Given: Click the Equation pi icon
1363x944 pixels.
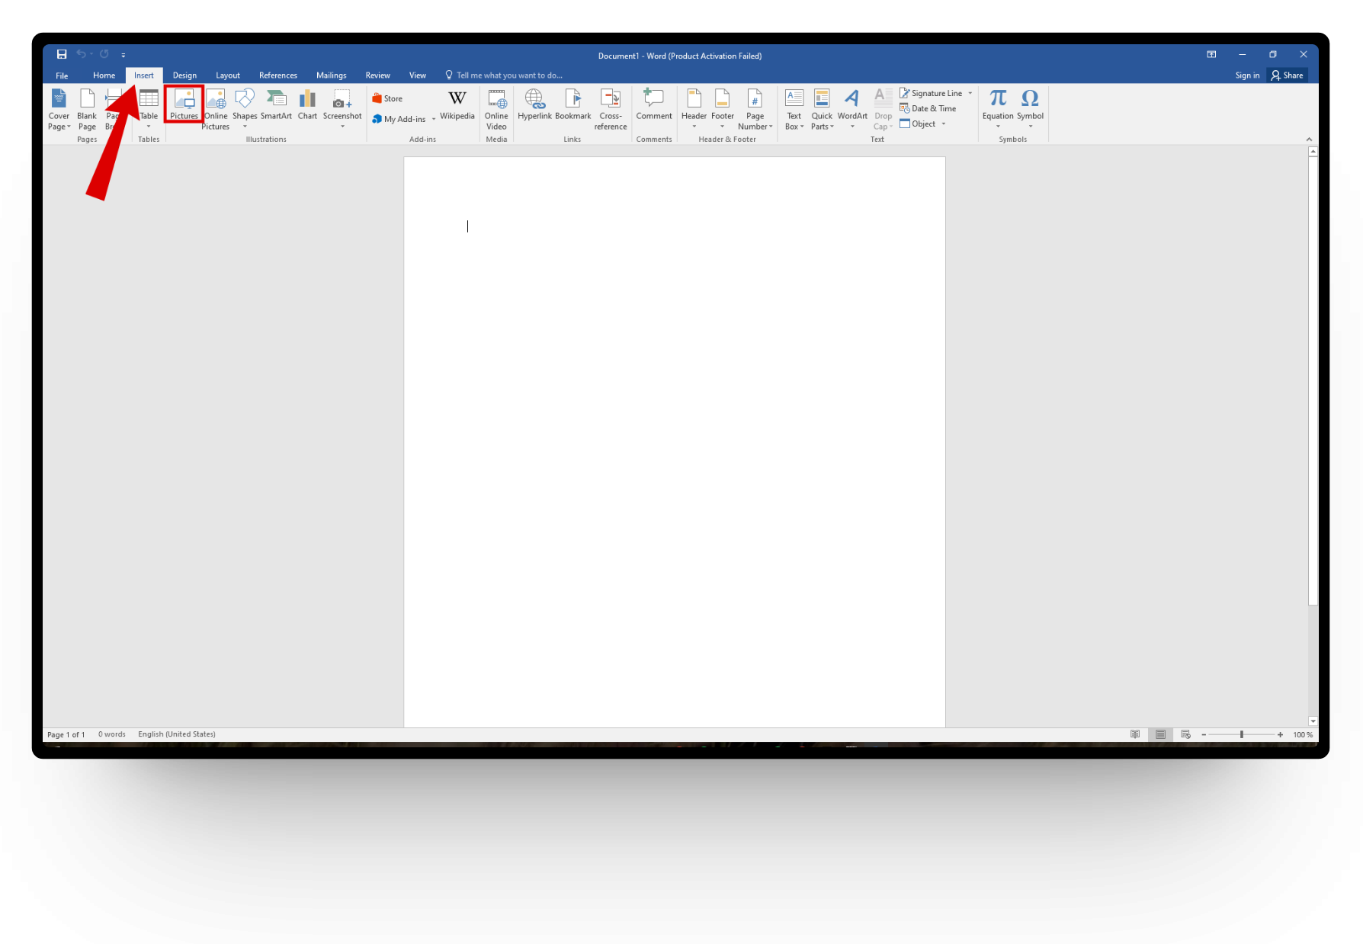Looking at the screenshot, I should click(998, 98).
